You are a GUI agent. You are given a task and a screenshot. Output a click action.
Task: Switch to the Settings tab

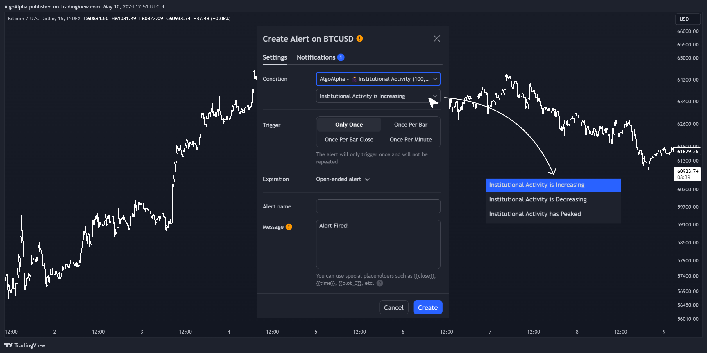(275, 57)
